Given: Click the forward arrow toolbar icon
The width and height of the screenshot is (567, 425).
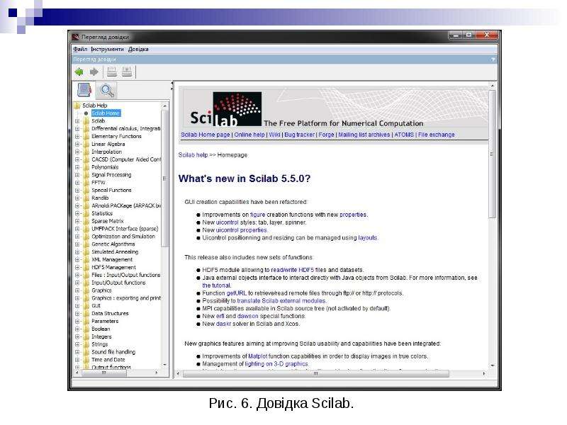Looking at the screenshot, I should [94, 72].
